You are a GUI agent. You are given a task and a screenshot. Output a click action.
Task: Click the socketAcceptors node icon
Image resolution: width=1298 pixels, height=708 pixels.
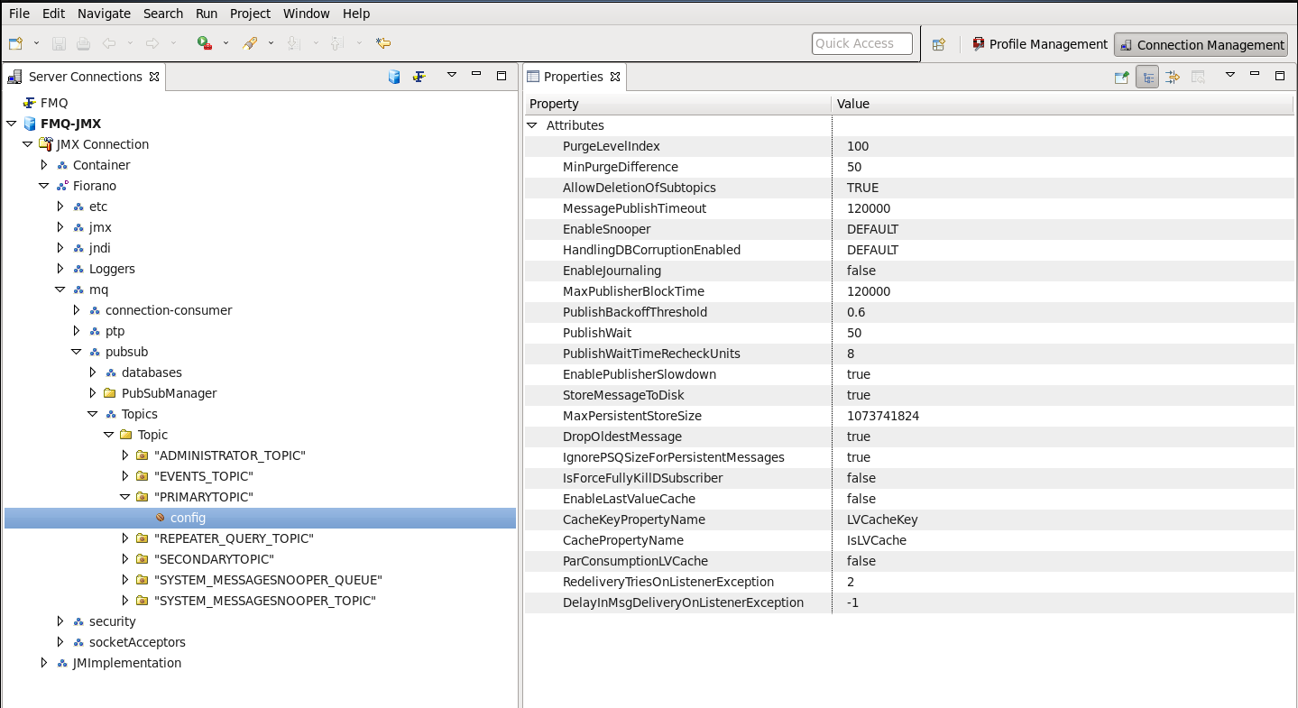pyautogui.click(x=78, y=642)
